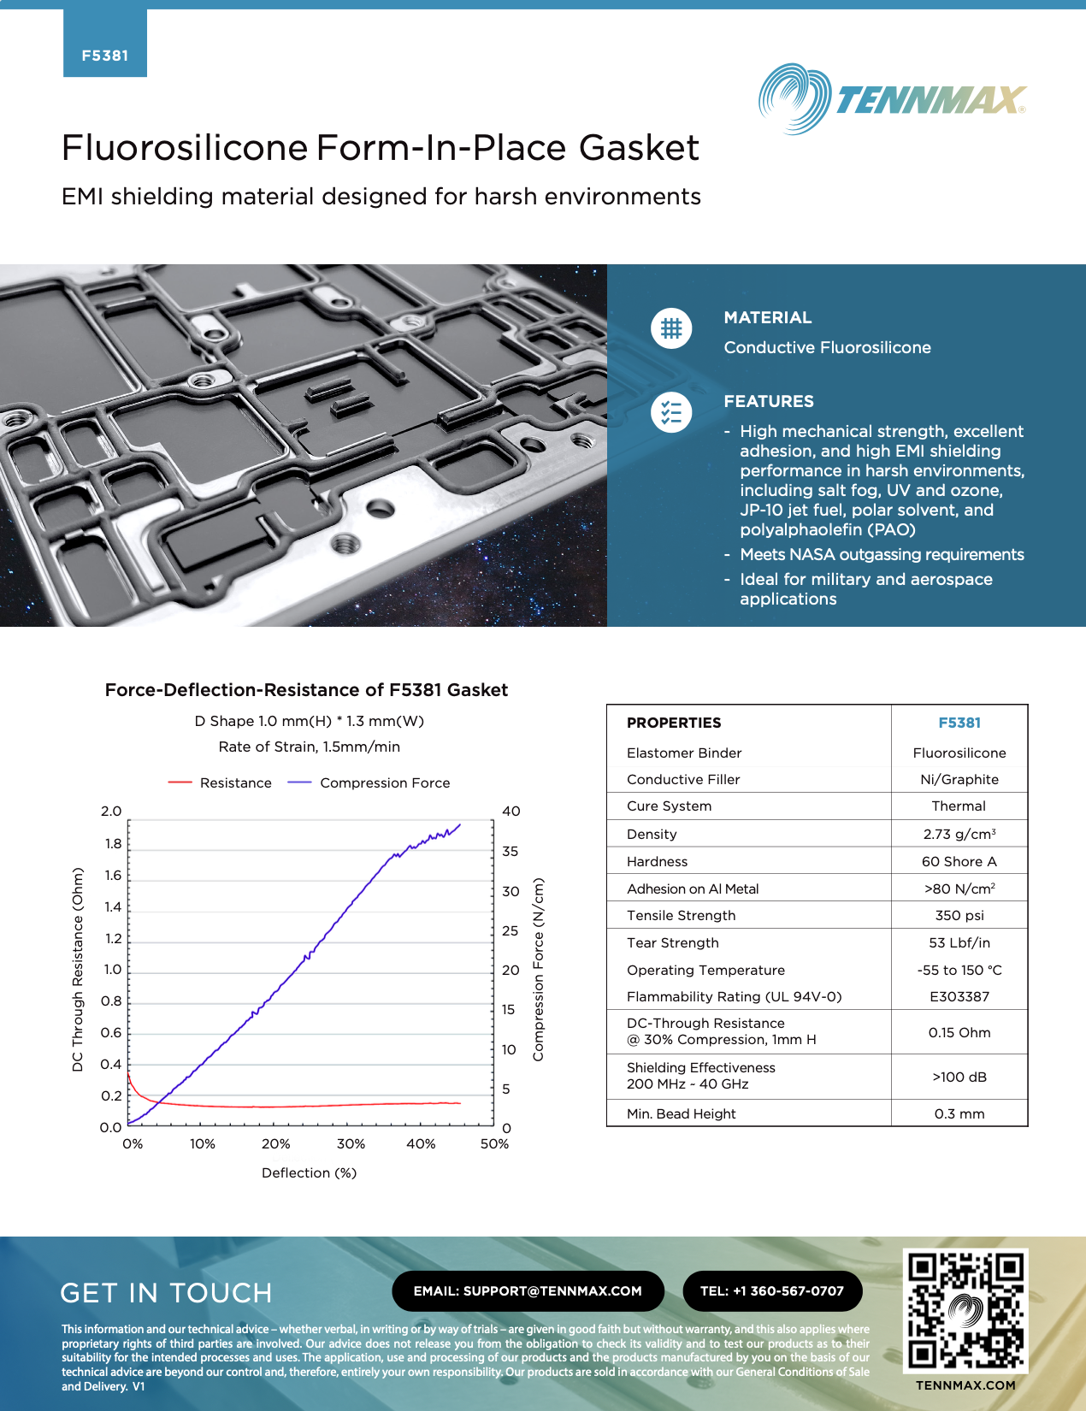Image resolution: width=1086 pixels, height=1411 pixels.
Task: Click the blue Compression Force legend line
Action: point(300,782)
